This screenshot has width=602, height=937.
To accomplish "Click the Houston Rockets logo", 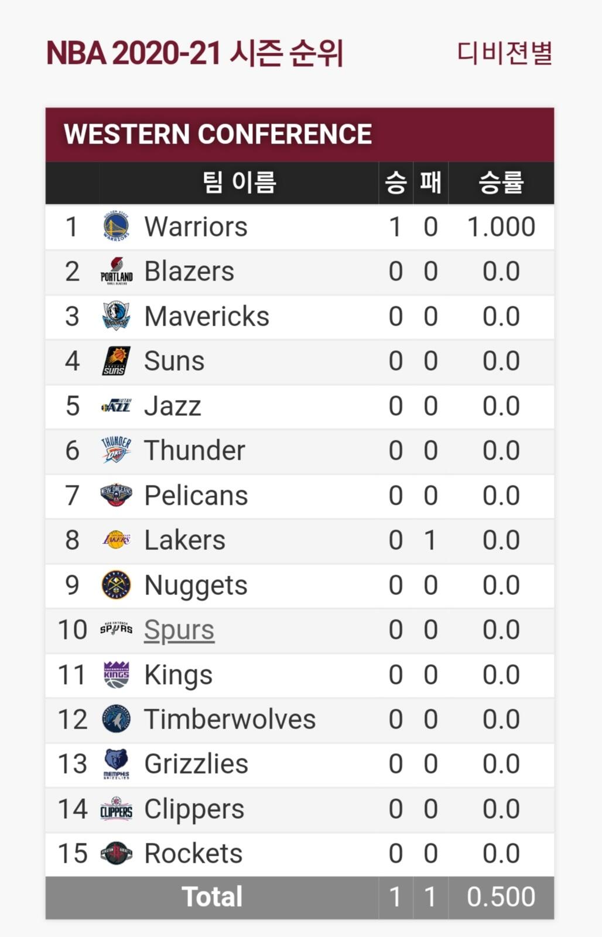I will click(x=116, y=853).
